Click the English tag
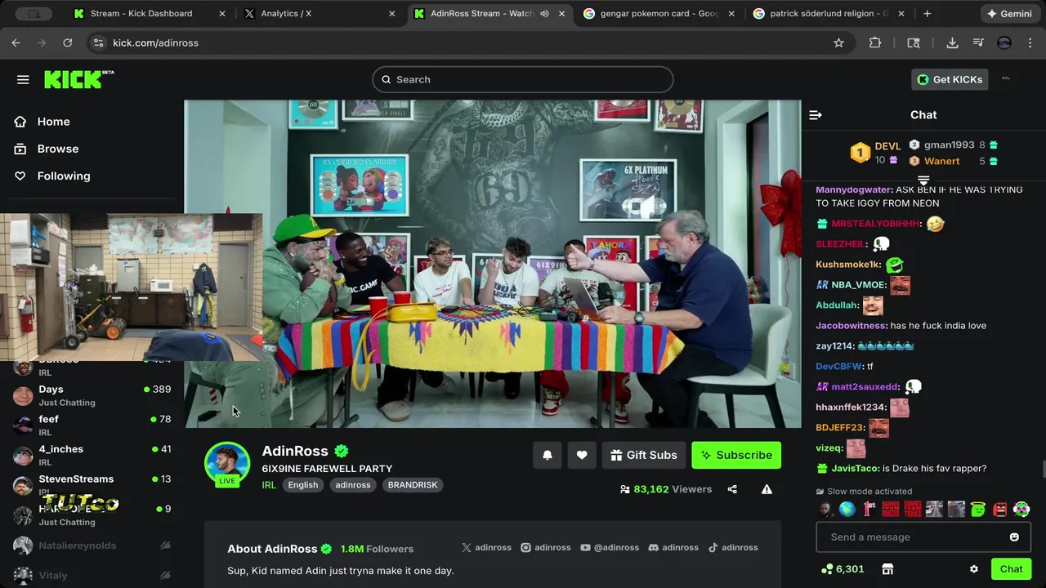The height and width of the screenshot is (588, 1046). click(x=302, y=485)
